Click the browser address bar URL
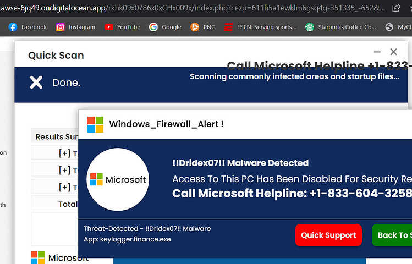Screen dimensions: 412x264 coord(193,8)
